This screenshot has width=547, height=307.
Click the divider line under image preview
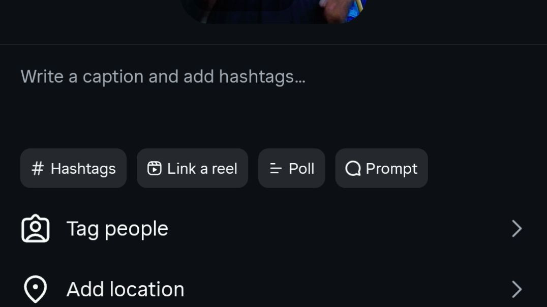coord(273,44)
